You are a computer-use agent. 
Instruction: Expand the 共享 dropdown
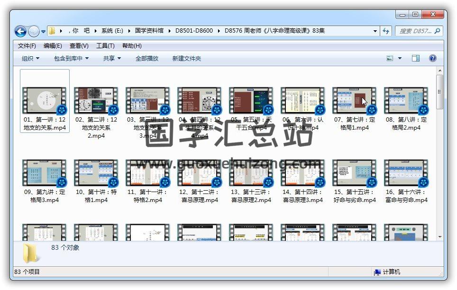point(112,58)
